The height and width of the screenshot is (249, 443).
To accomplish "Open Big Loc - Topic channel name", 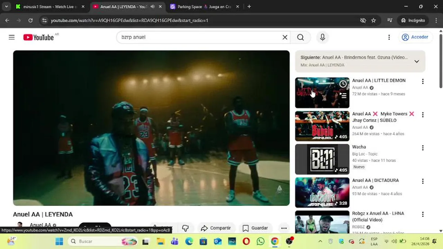I will [x=365, y=154].
